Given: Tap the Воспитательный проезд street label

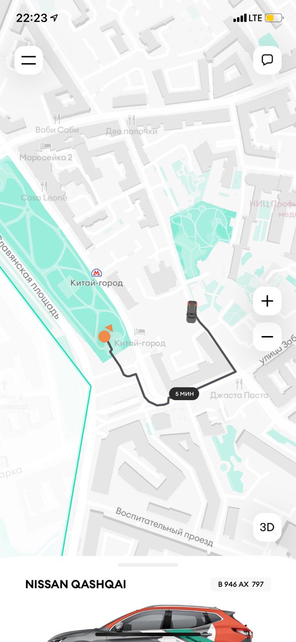Looking at the screenshot, I should coord(164,527).
